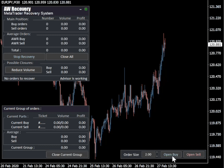Select the Current Sell ticket number
The image size is (224, 168).
click(42, 127)
